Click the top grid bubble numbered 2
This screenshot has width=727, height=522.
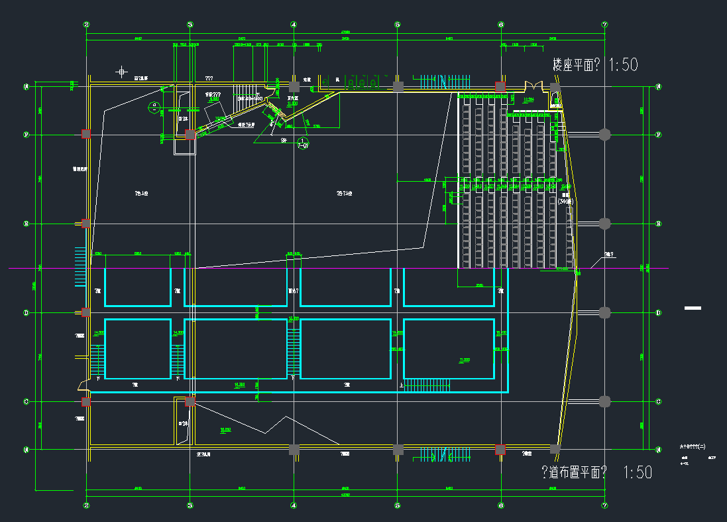[86, 25]
